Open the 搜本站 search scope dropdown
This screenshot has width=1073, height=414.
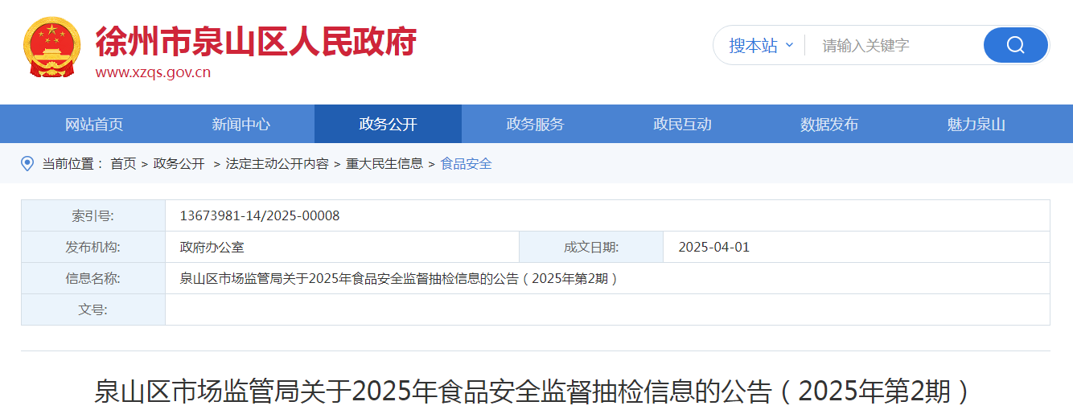tap(761, 45)
